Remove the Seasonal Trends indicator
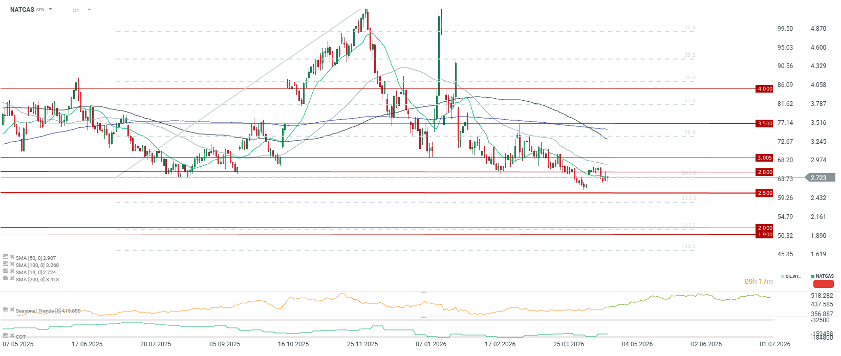 click(12, 310)
